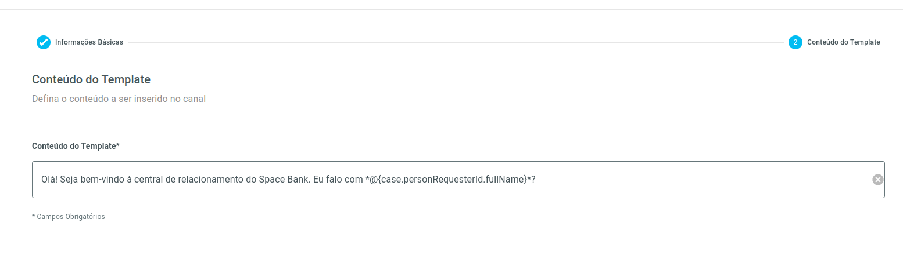This screenshot has height=259, width=903.
Task: Place cursor at the trailing question mark
Action: [x=533, y=180]
